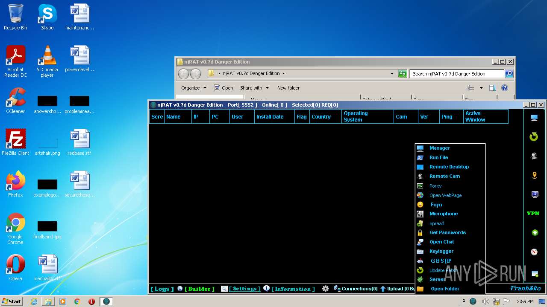Click the Explorer help icon

click(x=505, y=88)
